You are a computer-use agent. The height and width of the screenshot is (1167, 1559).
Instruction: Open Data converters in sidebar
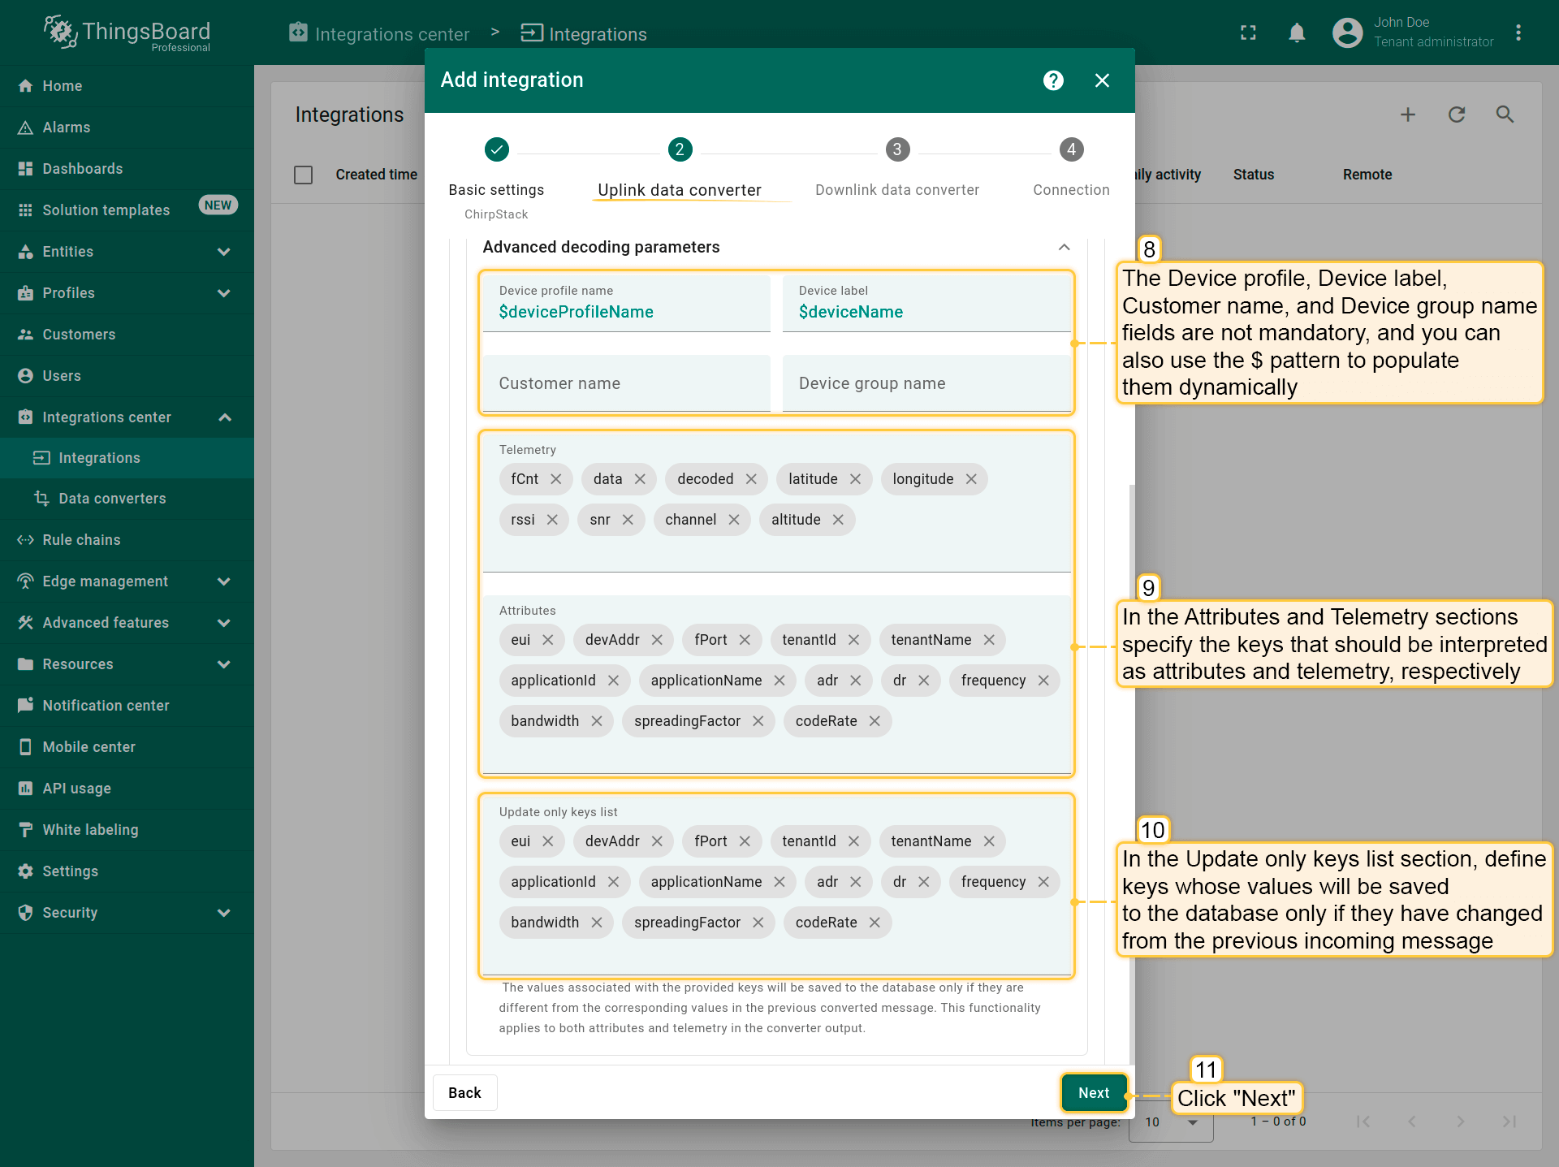point(112,499)
